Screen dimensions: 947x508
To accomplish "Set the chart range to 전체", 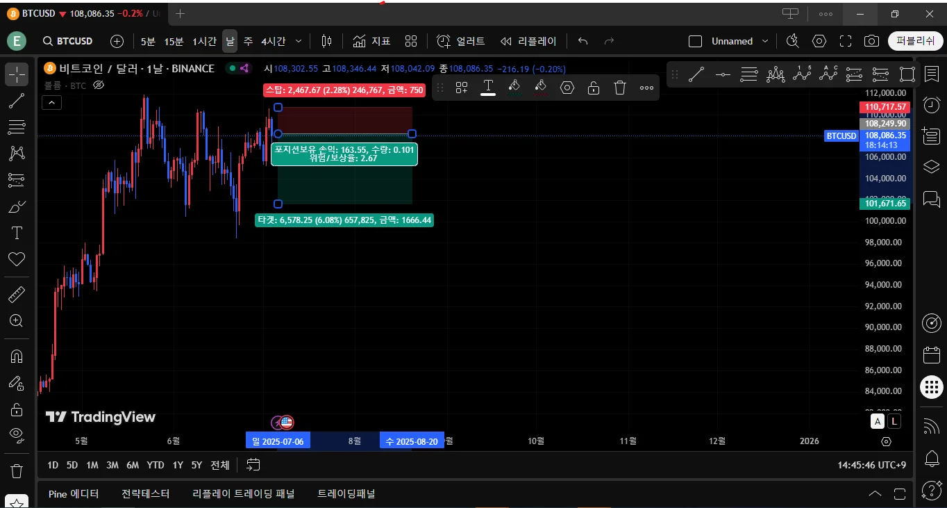I will click(219, 465).
